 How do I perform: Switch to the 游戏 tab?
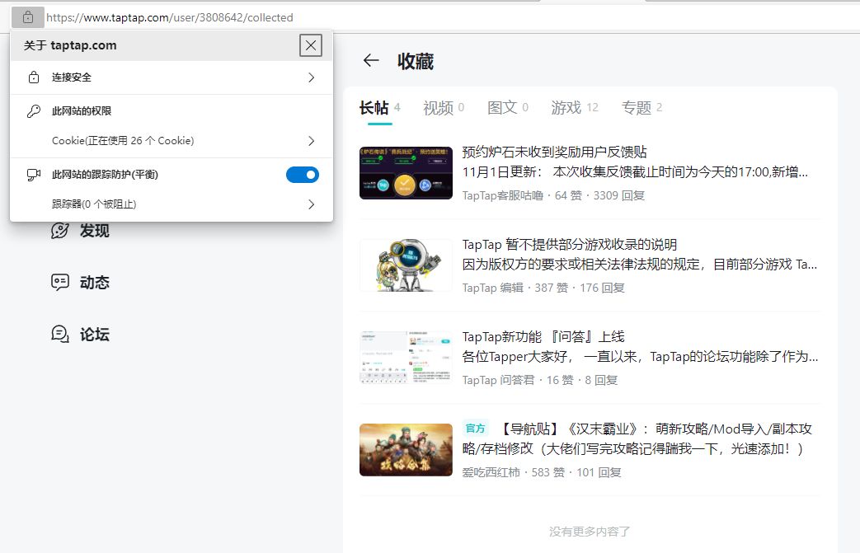point(575,108)
